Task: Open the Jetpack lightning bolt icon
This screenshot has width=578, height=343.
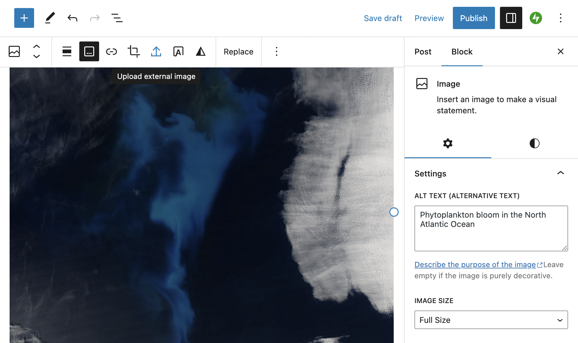Action: (x=536, y=18)
